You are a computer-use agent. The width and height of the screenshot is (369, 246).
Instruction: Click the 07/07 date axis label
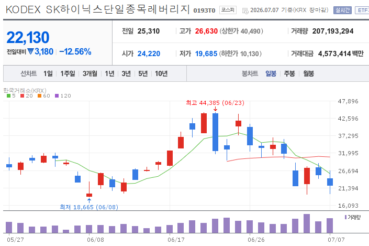tap(337, 240)
